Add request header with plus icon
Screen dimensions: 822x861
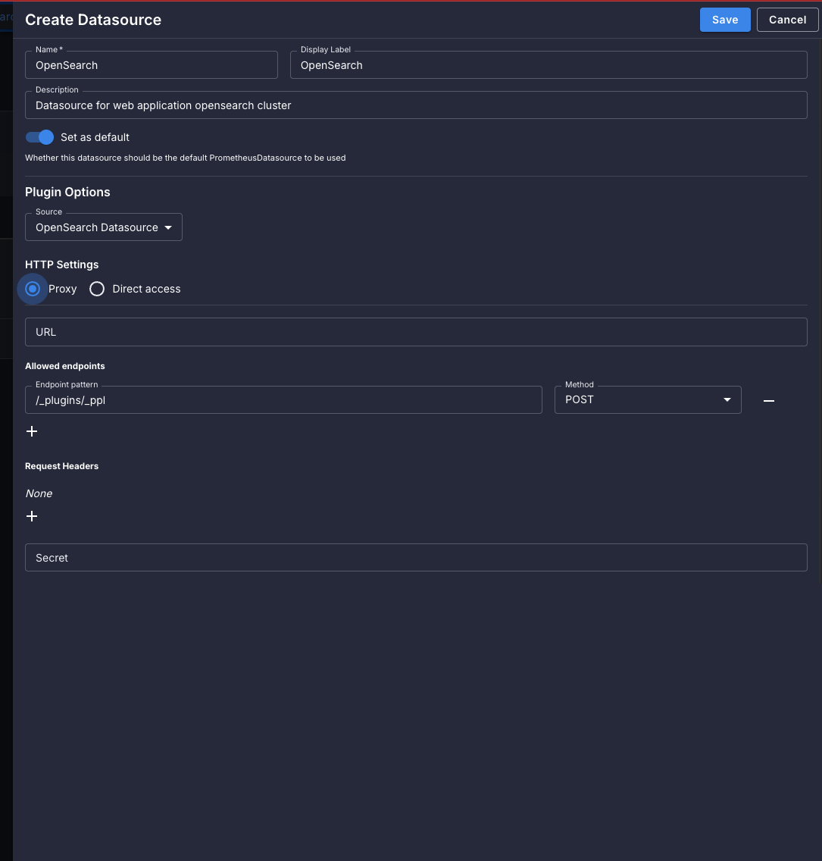tap(32, 516)
